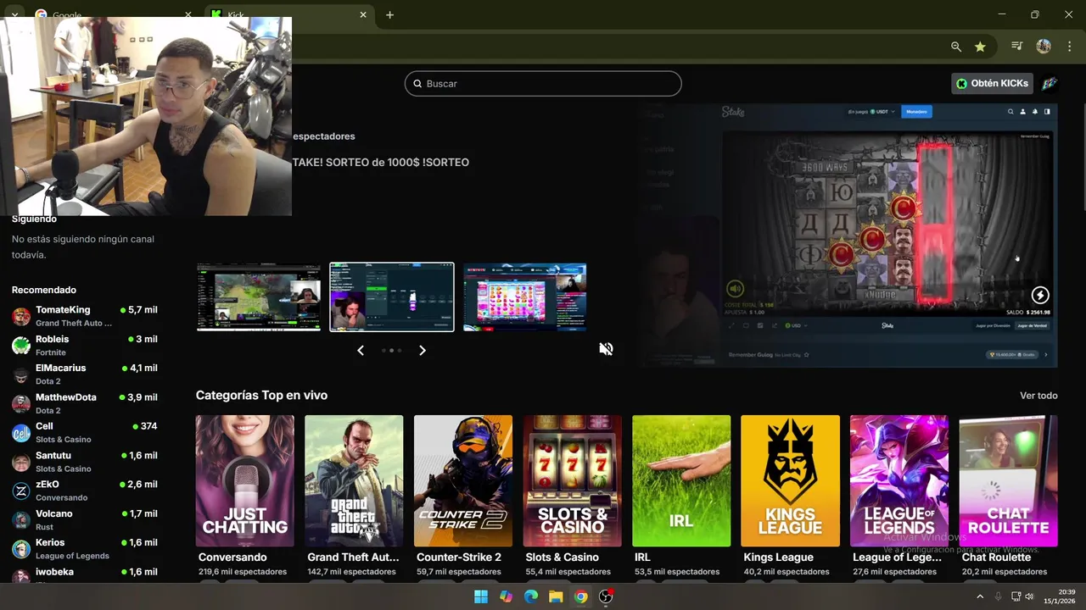Click zEkO channel avatar icon
Image resolution: width=1086 pixels, height=610 pixels.
[21, 491]
